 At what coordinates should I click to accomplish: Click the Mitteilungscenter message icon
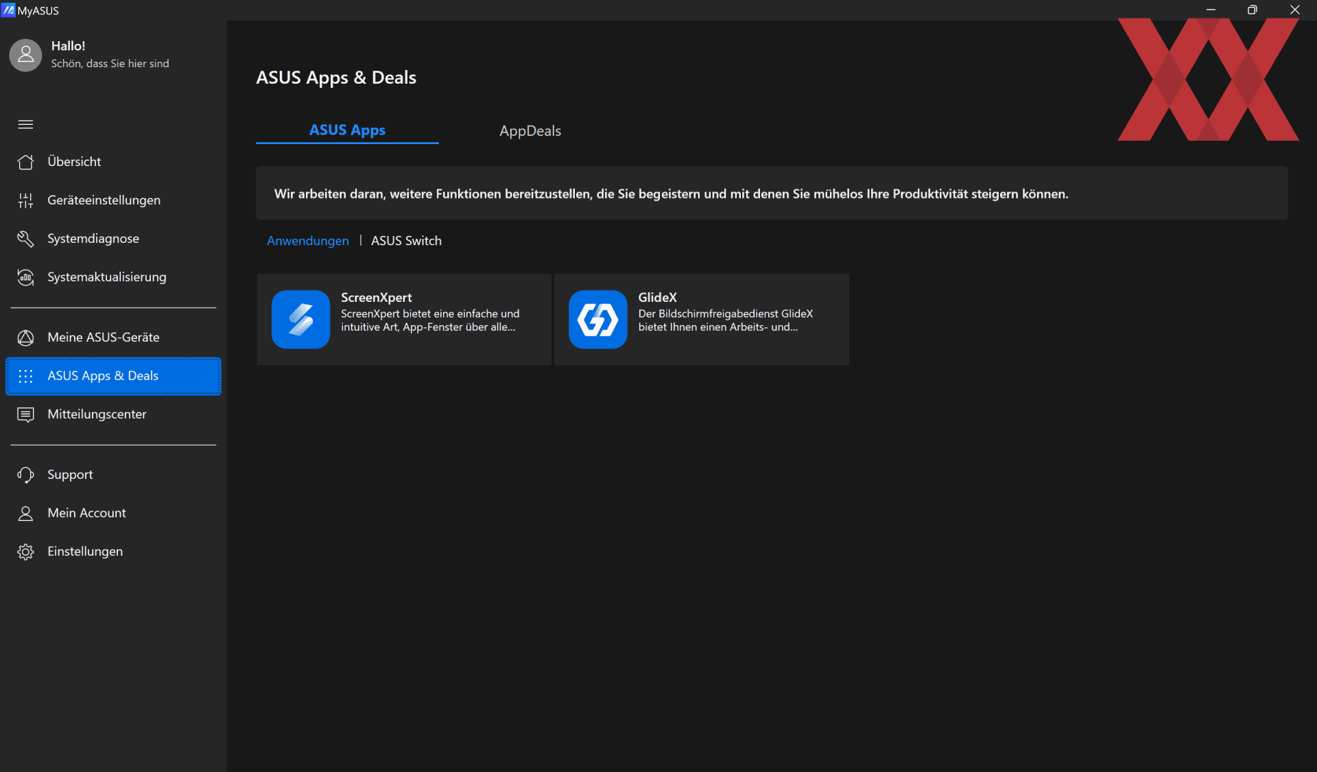[x=25, y=414]
